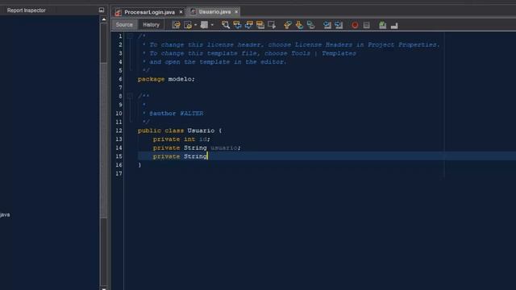Toggle Highlight Search icon

tap(260, 25)
